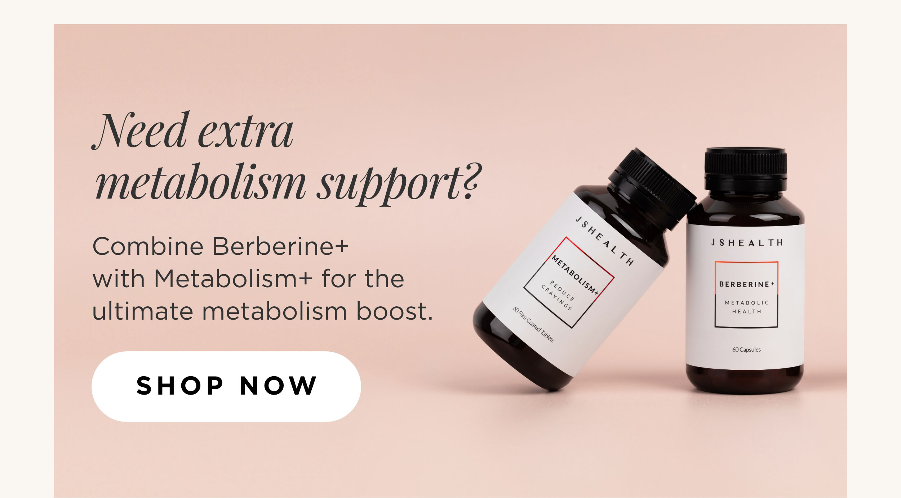This screenshot has height=498, width=901.
Task: Click METABOLISM+ name on the tilted label
Action: (575, 275)
